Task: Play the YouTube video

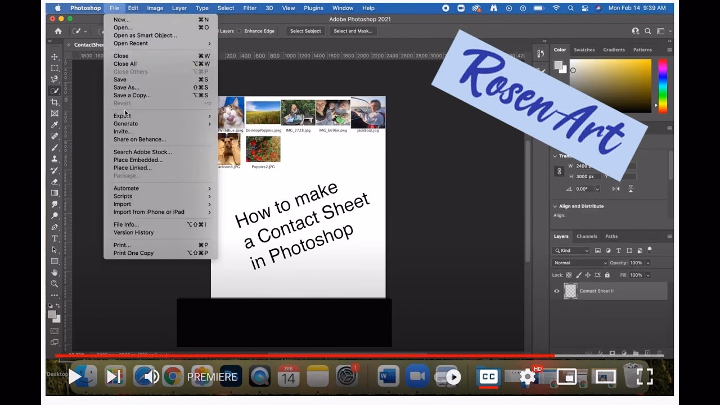Action: pos(75,376)
